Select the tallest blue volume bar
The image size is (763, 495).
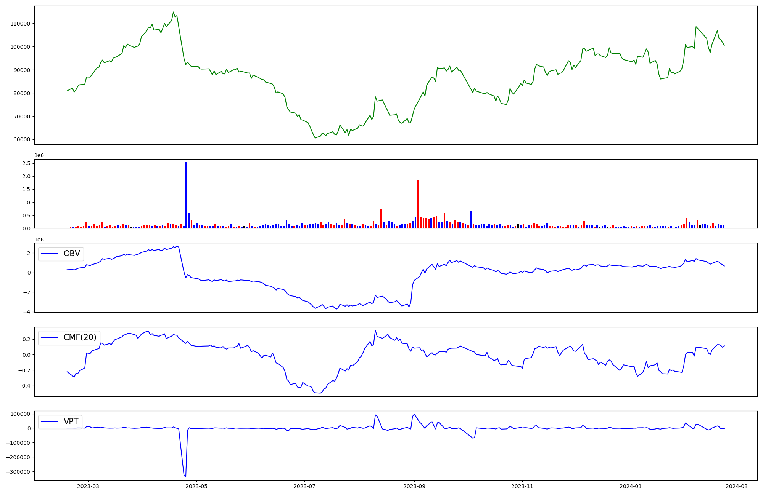(x=186, y=195)
